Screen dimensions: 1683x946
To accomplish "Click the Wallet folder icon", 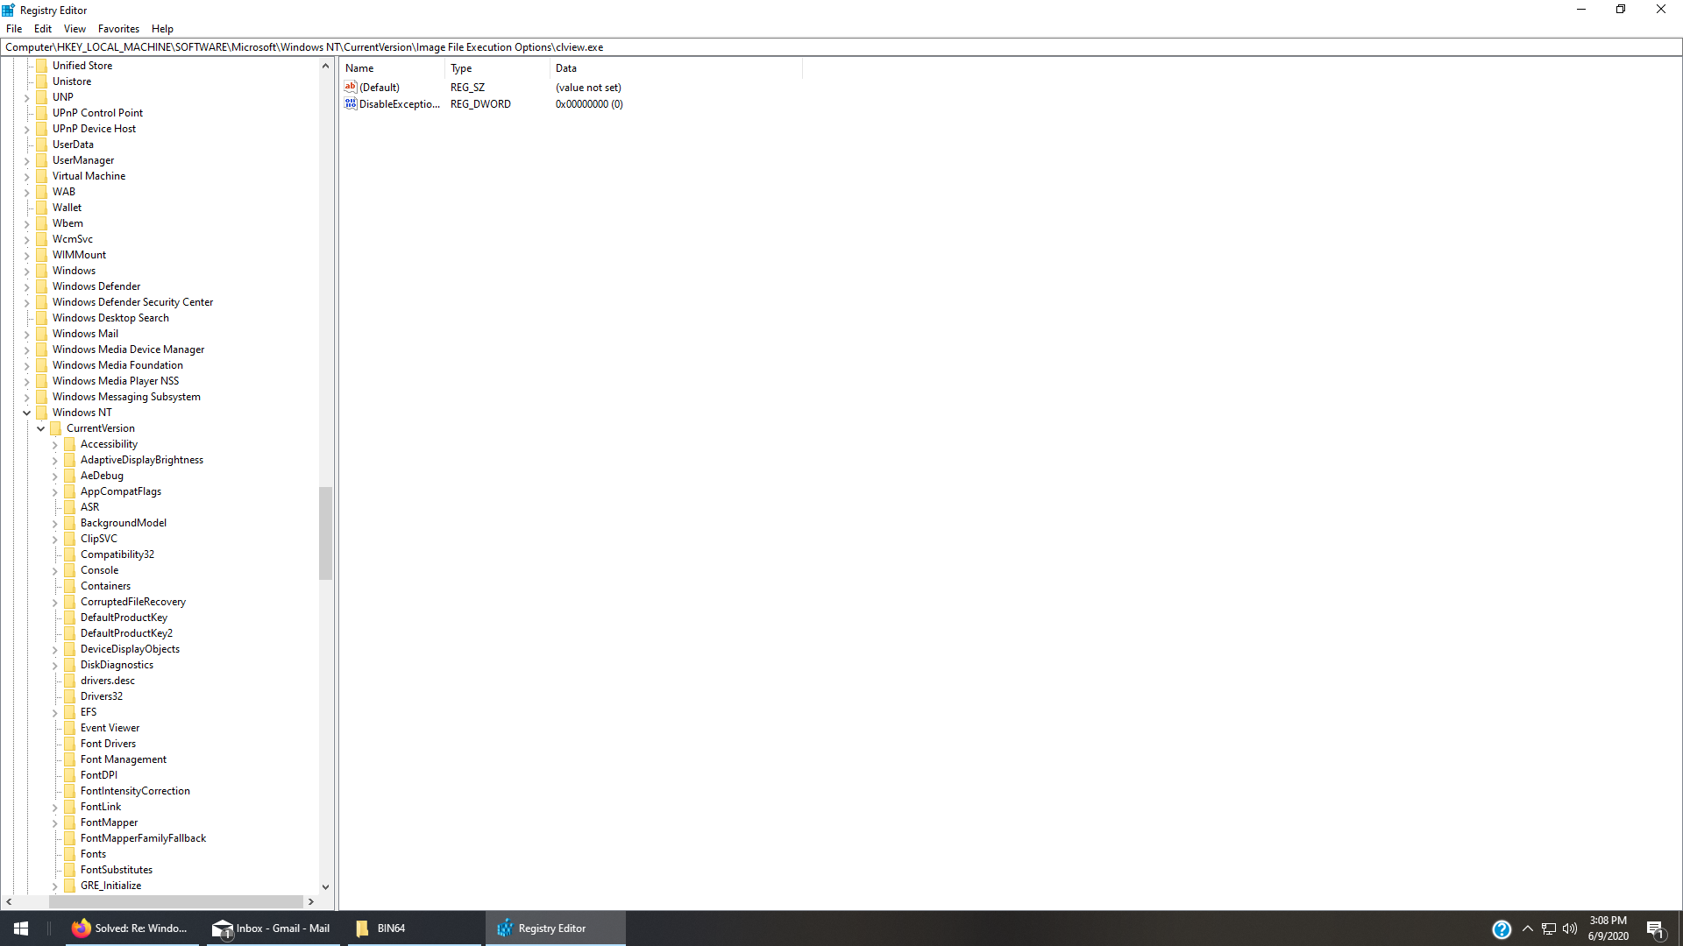I will 41,208.
